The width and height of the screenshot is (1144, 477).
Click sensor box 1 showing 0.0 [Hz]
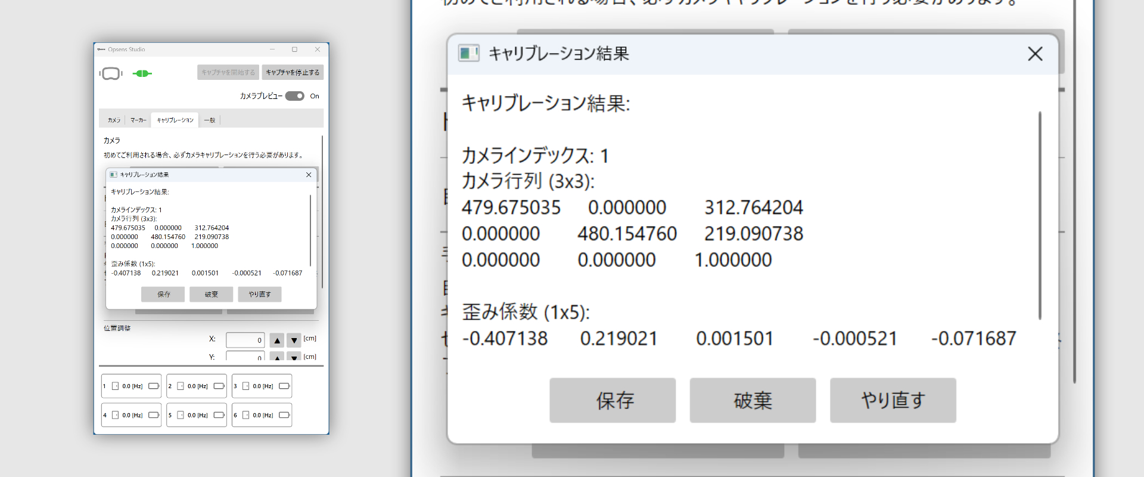[x=131, y=386]
